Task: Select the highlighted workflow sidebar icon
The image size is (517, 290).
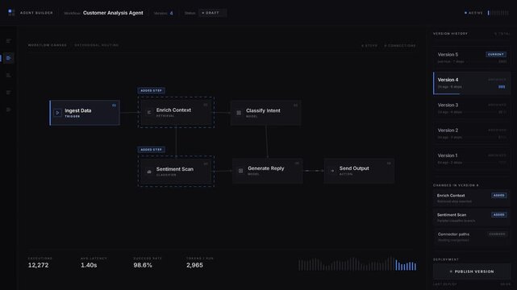Action: pyautogui.click(x=9, y=58)
